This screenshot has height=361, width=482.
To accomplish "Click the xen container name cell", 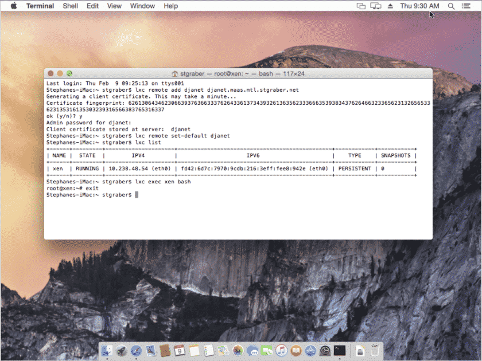I will (57, 168).
